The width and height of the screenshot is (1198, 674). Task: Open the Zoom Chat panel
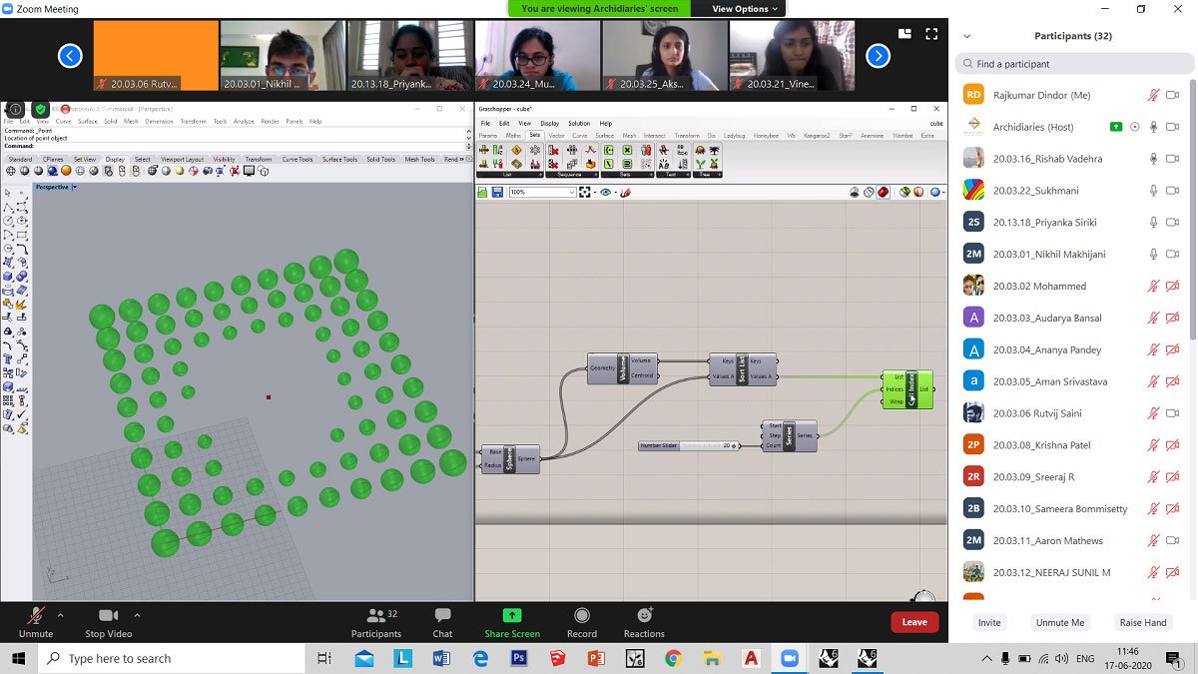point(442,622)
